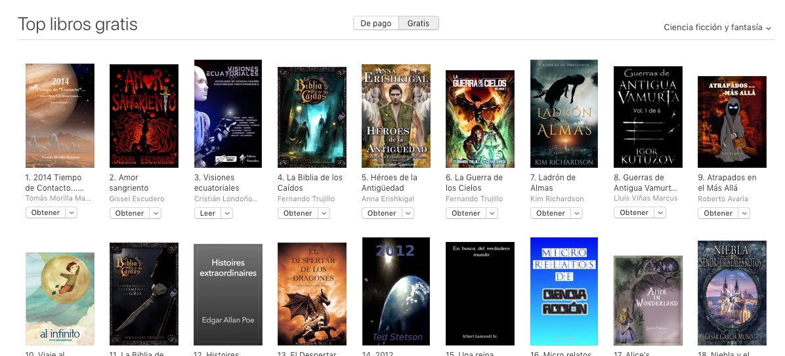View author Roberto Avaria
Image resolution: width=785 pixels, height=356 pixels.
pos(723,199)
